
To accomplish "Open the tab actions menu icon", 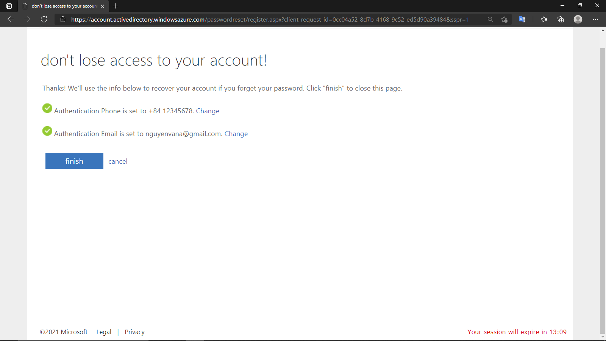I will (x=9, y=6).
